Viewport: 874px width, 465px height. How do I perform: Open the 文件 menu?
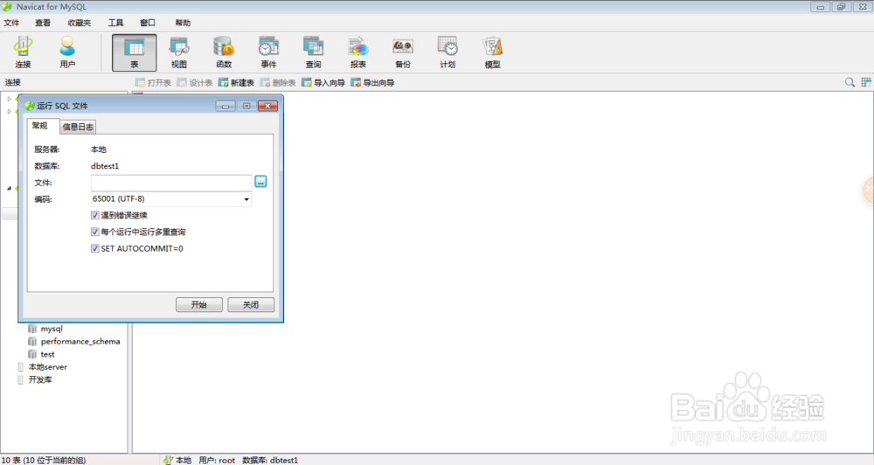pyautogui.click(x=11, y=23)
